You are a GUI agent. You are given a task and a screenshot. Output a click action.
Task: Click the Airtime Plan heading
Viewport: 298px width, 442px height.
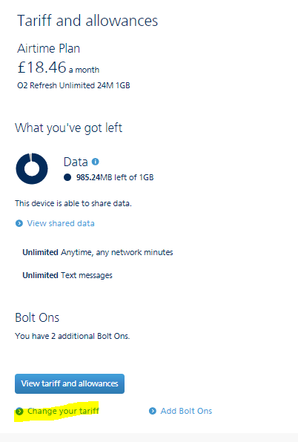point(49,48)
